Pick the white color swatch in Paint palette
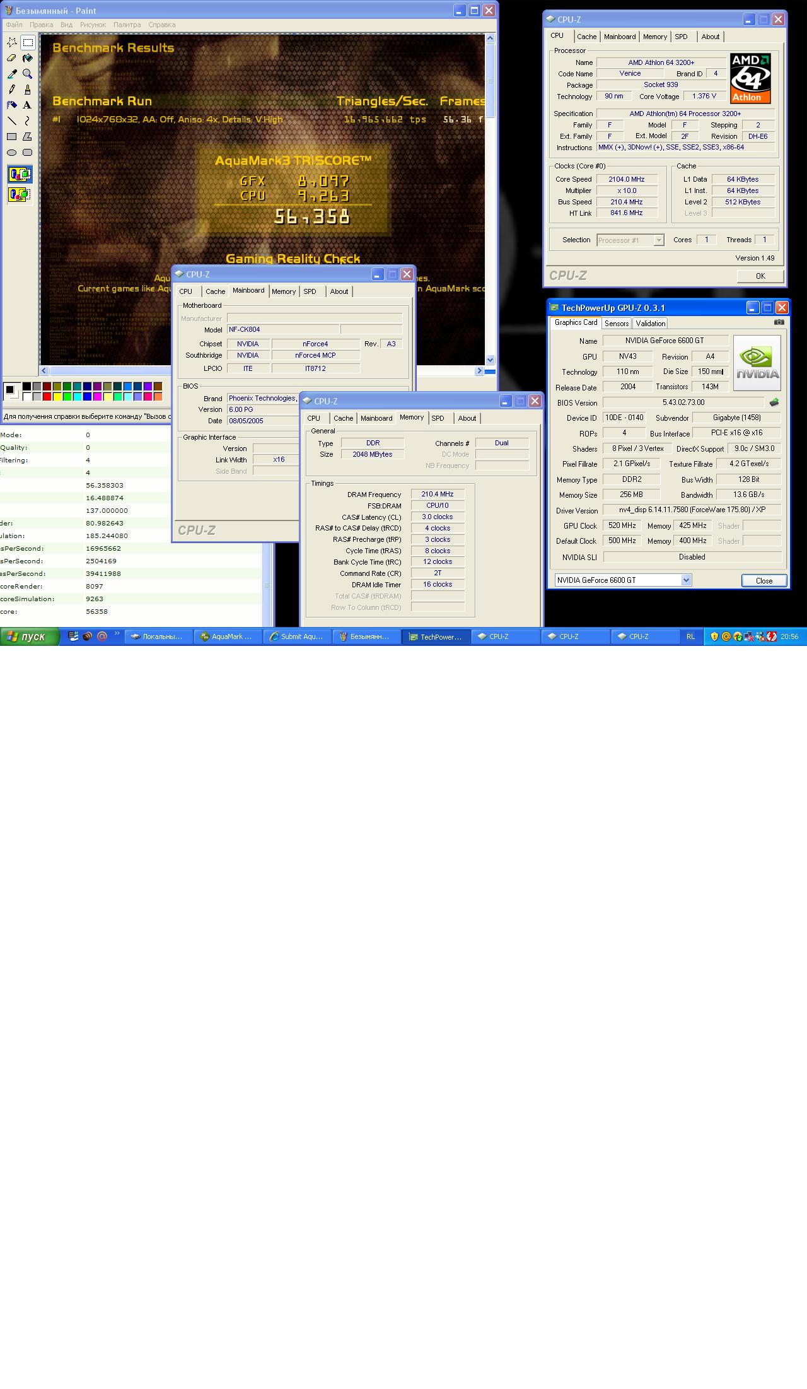 click(x=26, y=397)
